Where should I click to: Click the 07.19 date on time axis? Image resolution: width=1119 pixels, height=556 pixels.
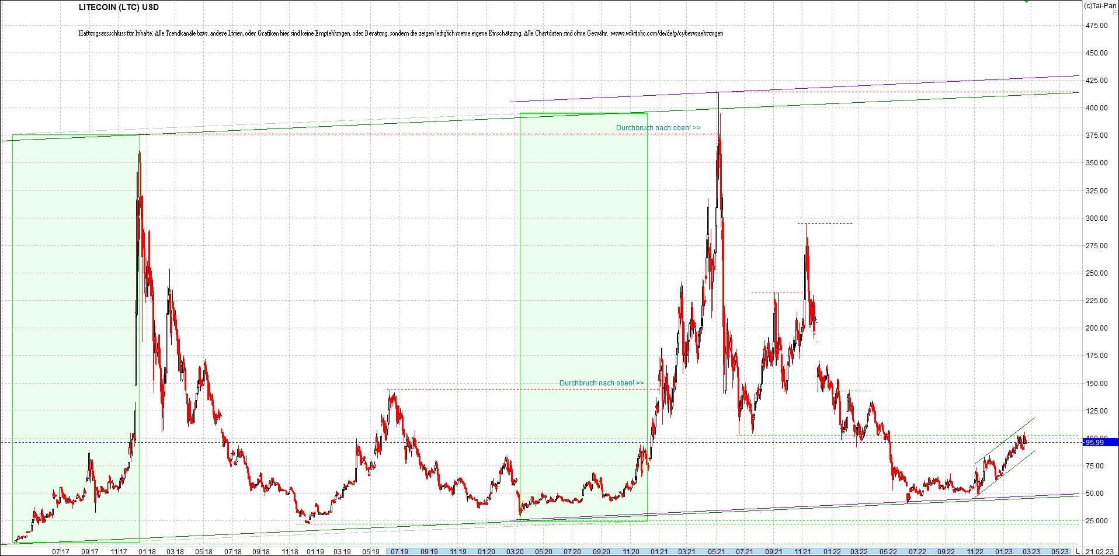point(399,551)
